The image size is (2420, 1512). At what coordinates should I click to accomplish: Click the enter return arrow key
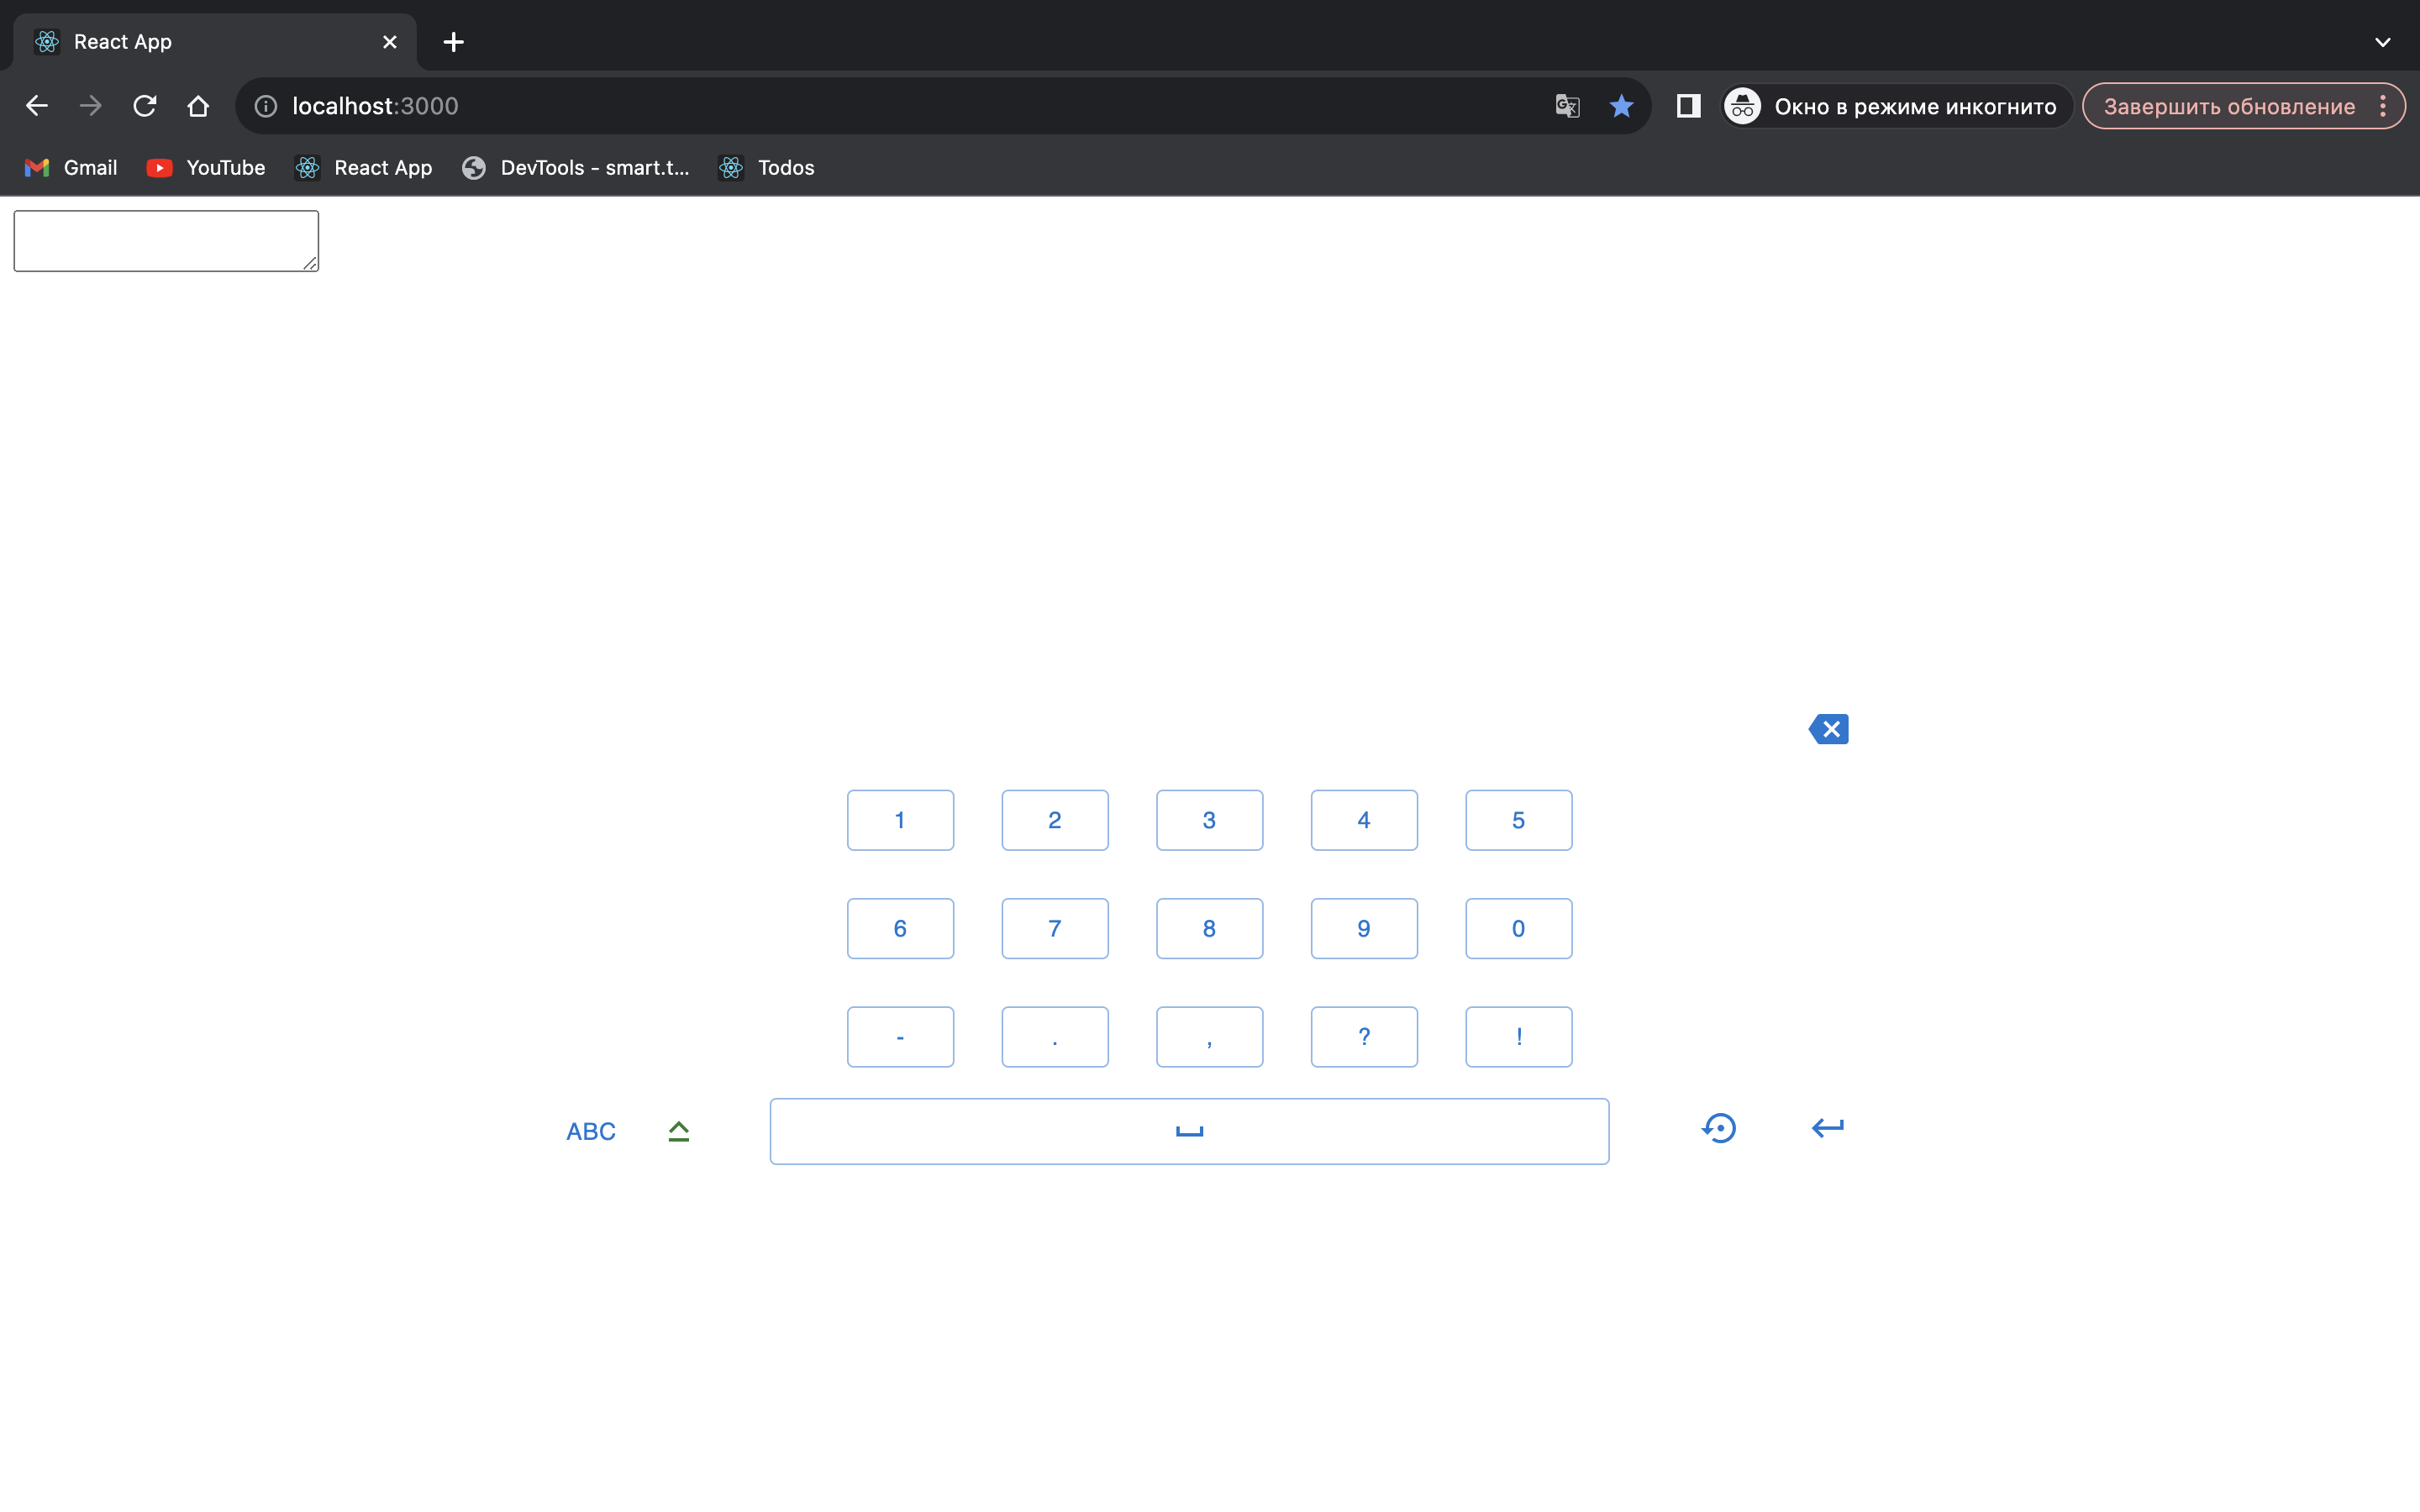coord(1827,1128)
